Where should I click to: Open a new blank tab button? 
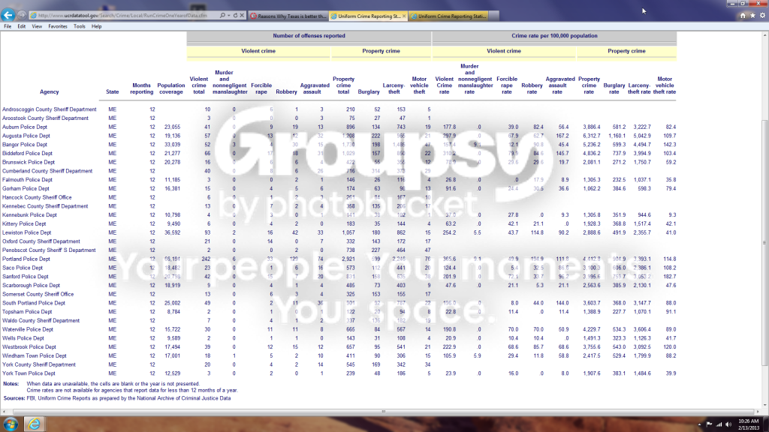click(494, 16)
